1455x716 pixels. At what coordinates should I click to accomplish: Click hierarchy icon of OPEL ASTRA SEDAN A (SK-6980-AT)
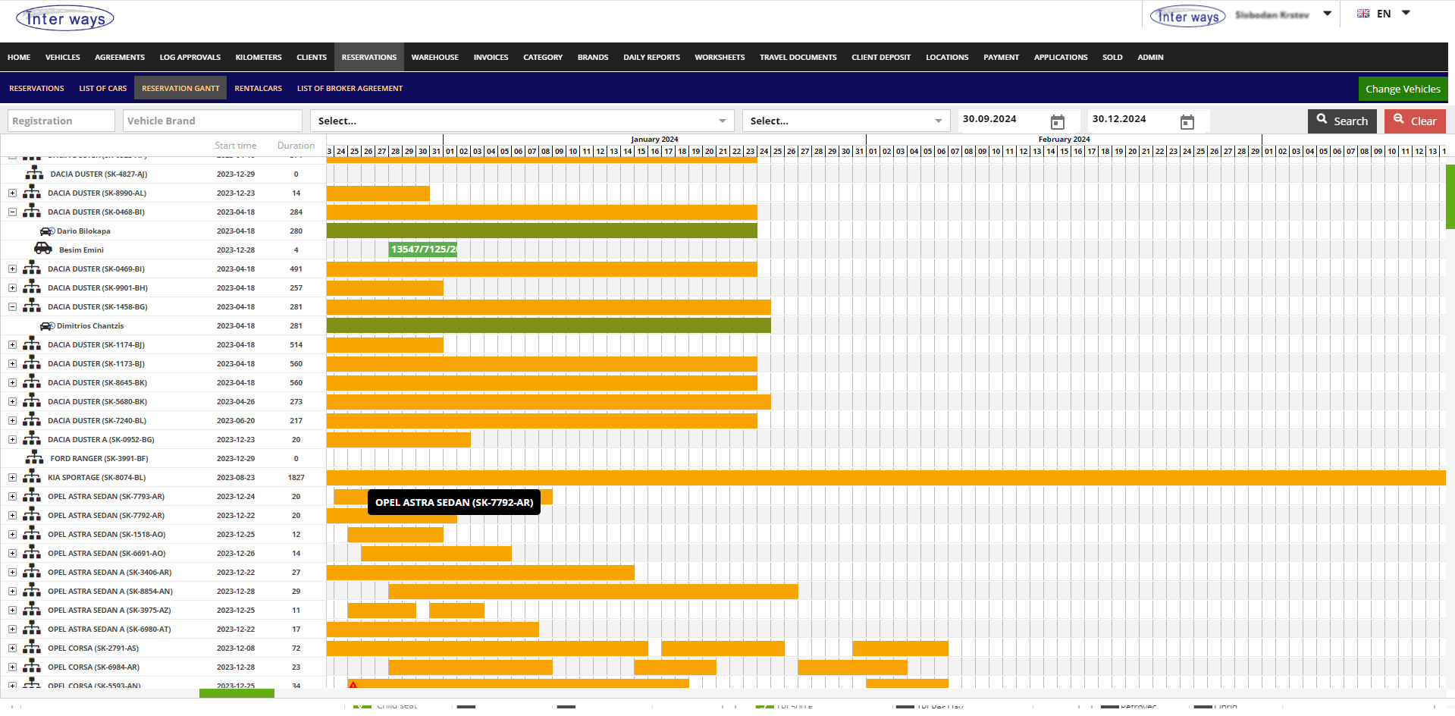pyautogui.click(x=32, y=628)
